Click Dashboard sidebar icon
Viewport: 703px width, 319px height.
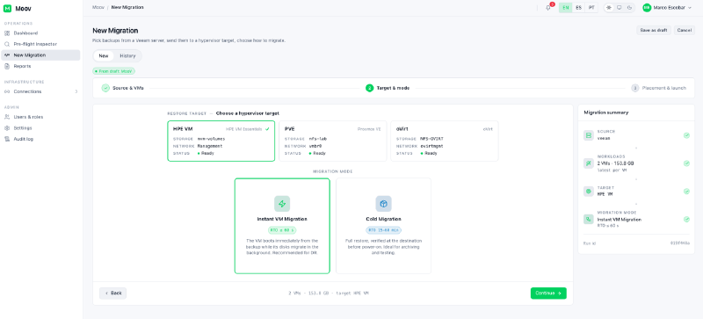(x=7, y=33)
